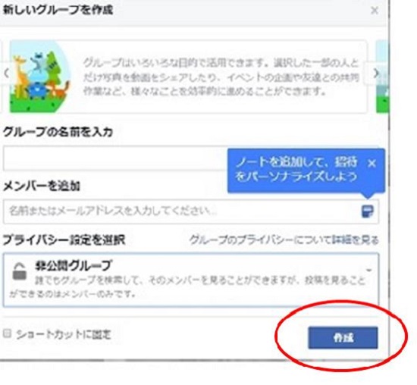Open the 非公開グループ privacy selector
Screen dimensions: 417x385
191,280
